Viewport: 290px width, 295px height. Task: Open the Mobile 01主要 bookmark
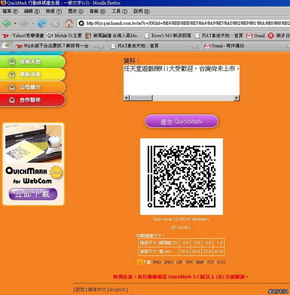tap(64, 36)
